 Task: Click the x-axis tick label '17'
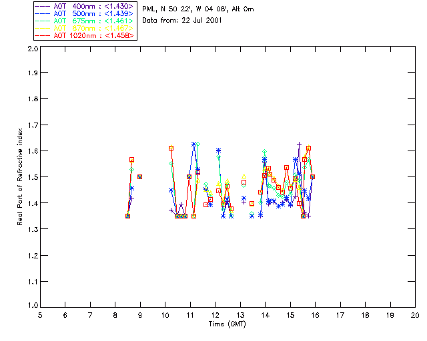[x=340, y=315]
